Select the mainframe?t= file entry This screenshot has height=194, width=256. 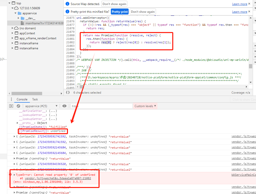[35, 23]
